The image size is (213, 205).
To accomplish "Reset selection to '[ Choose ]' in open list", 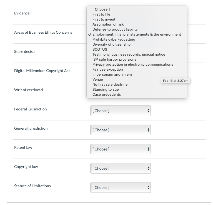I will tap(101, 9).
